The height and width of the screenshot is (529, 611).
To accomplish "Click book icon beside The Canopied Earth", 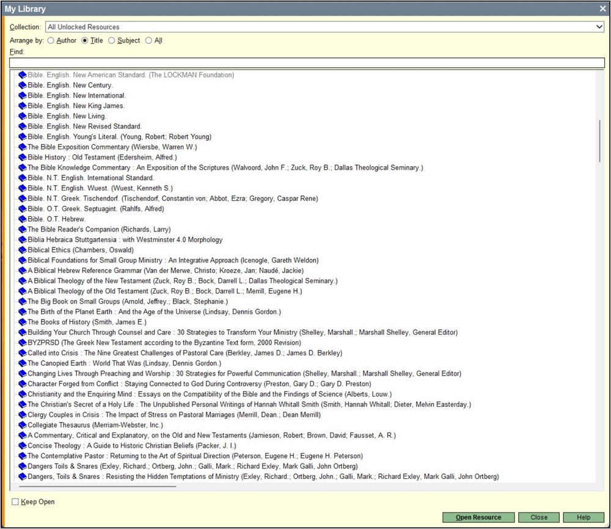I will (23, 363).
